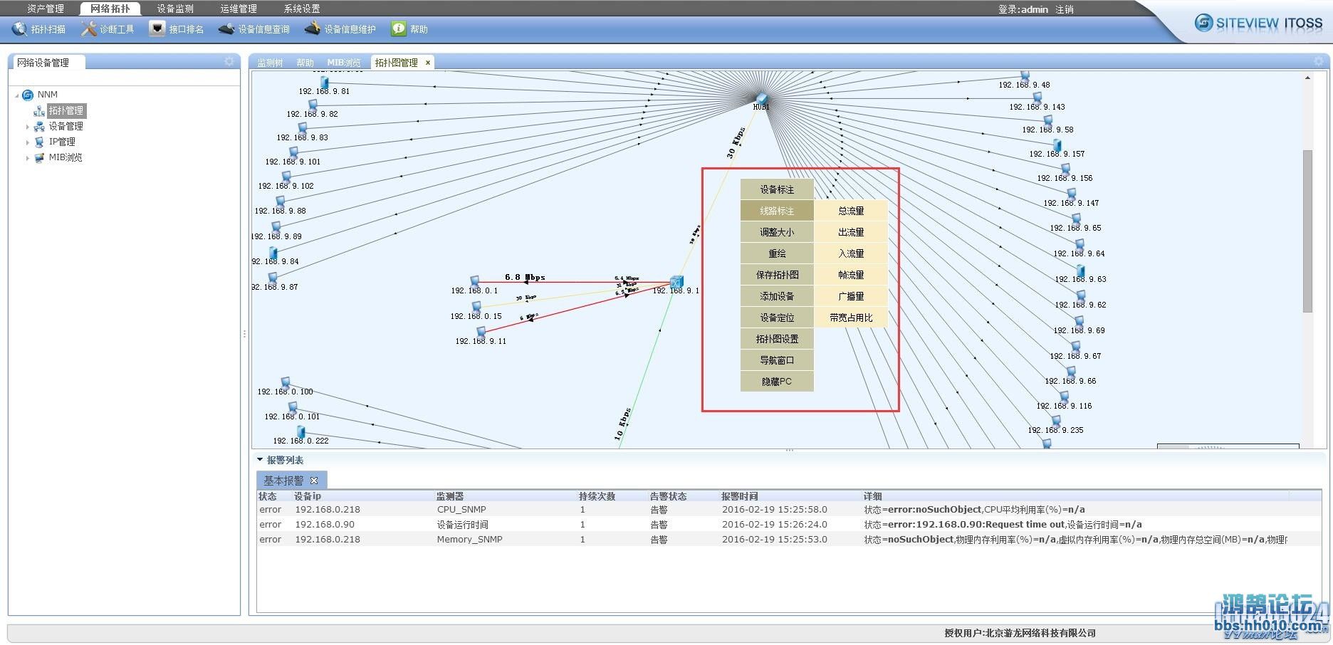Select the CPU_SNMP alarm row

coord(789,510)
